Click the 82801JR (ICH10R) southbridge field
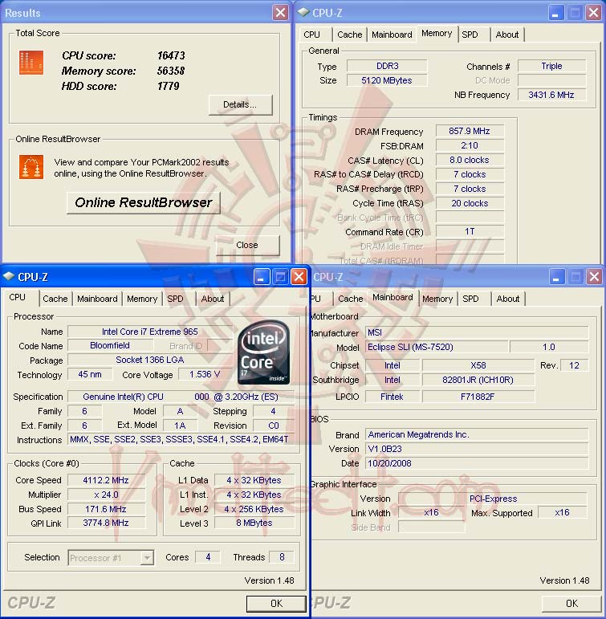 coord(478,380)
